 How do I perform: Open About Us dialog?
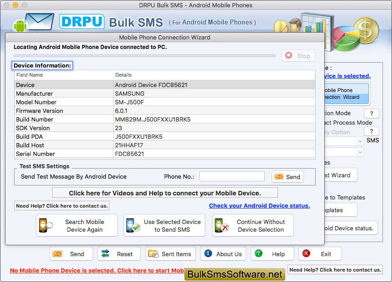click(x=223, y=254)
